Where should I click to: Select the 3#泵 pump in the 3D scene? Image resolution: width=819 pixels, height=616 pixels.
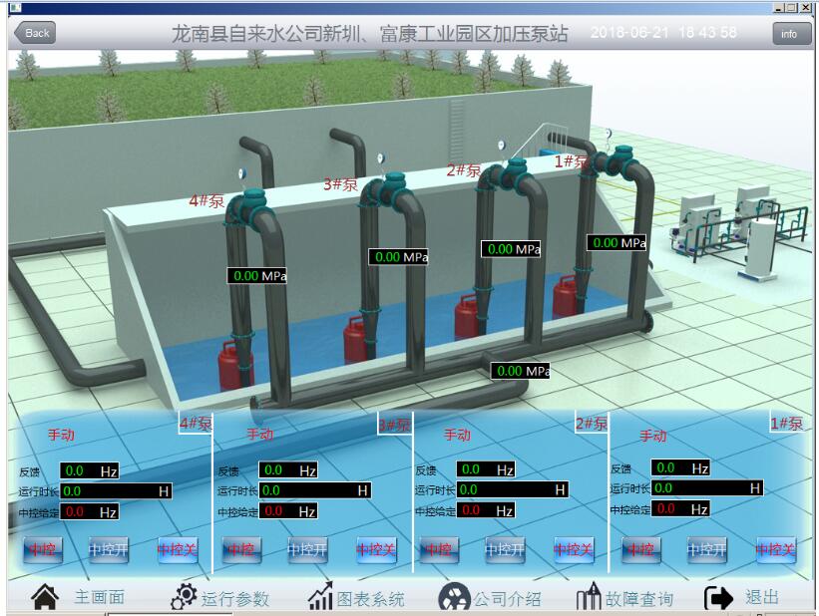tap(384, 189)
